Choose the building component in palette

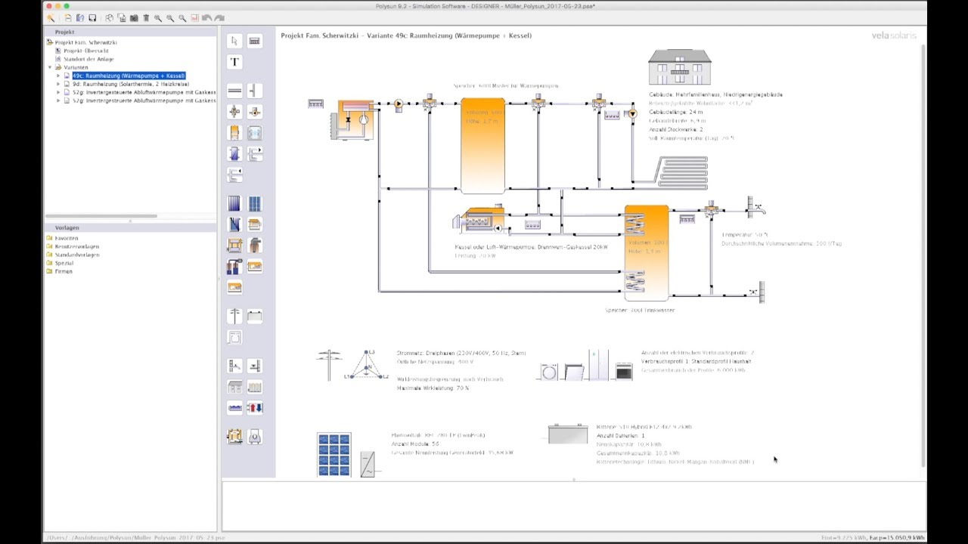pyautogui.click(x=234, y=387)
